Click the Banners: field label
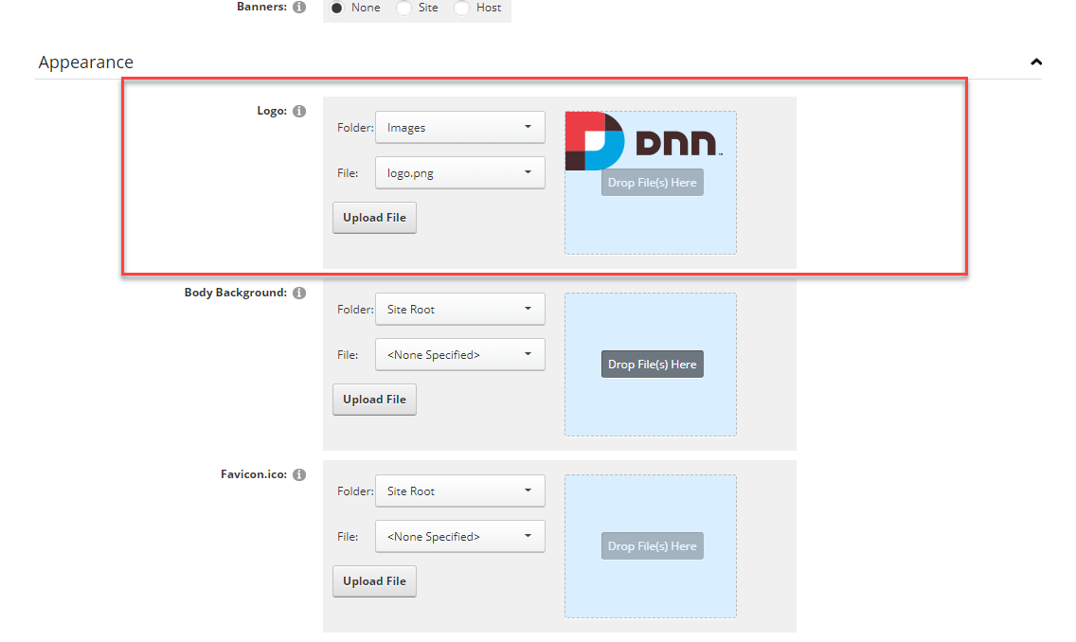Image resolution: width=1076 pixels, height=642 pixels. [x=261, y=7]
